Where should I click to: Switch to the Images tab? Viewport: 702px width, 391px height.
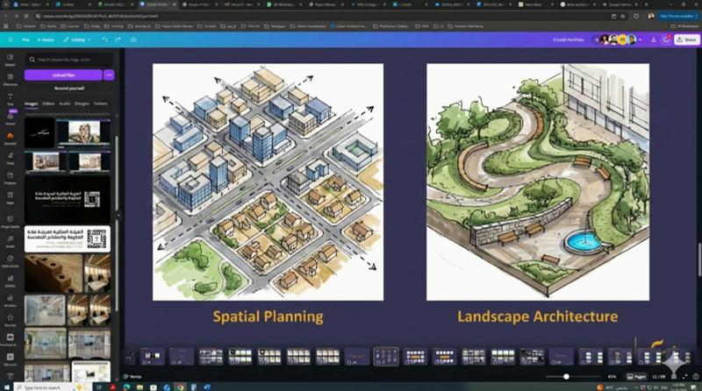(31, 103)
